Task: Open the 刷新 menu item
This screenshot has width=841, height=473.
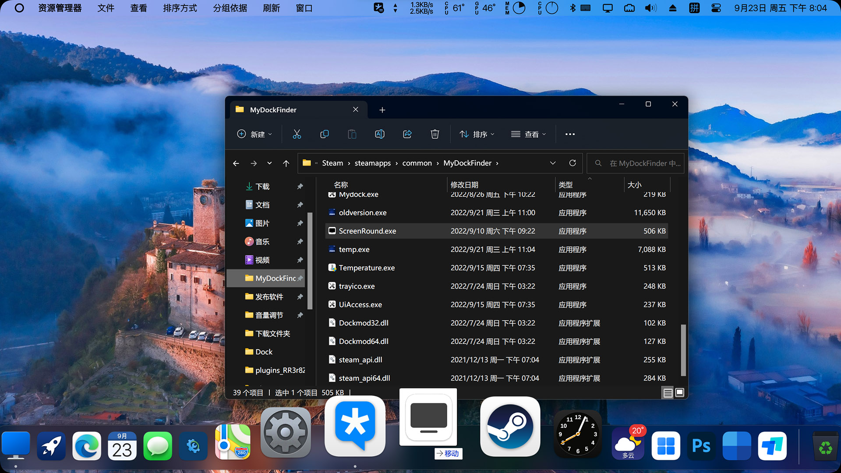Action: tap(271, 8)
